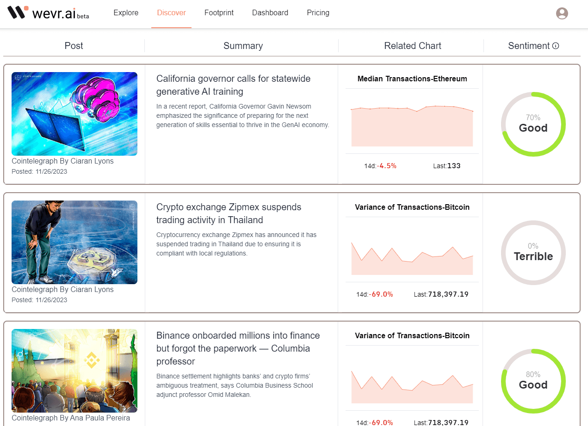Click the Gavin Newsom summary paragraph
Screen dimensions: 588x426
tap(243, 116)
